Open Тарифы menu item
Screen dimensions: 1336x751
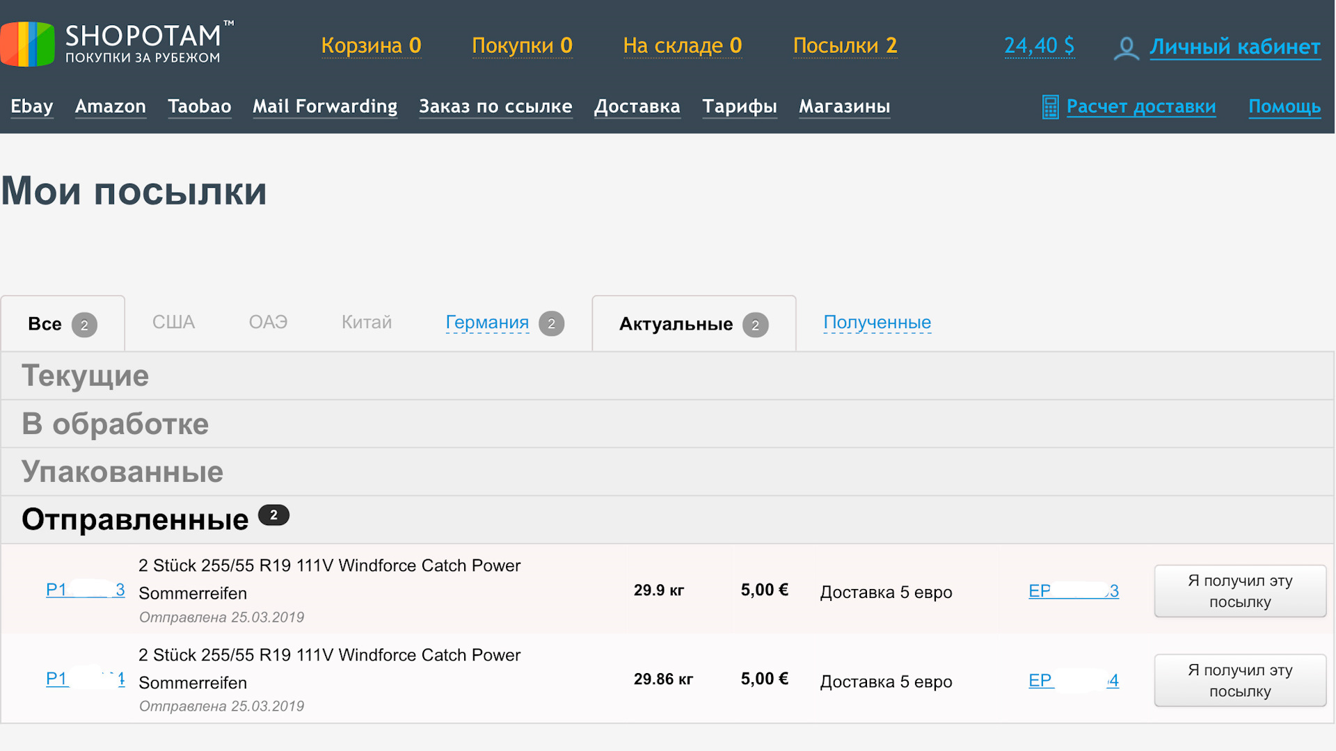[x=740, y=106]
